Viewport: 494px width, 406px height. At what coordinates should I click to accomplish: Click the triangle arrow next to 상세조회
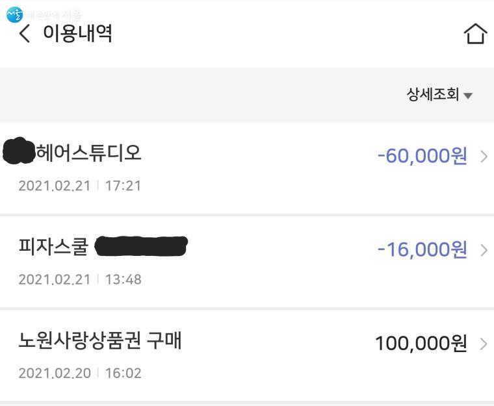(x=468, y=96)
